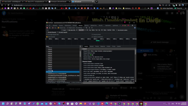Select the Fetch/XHR filter type

(81, 30)
